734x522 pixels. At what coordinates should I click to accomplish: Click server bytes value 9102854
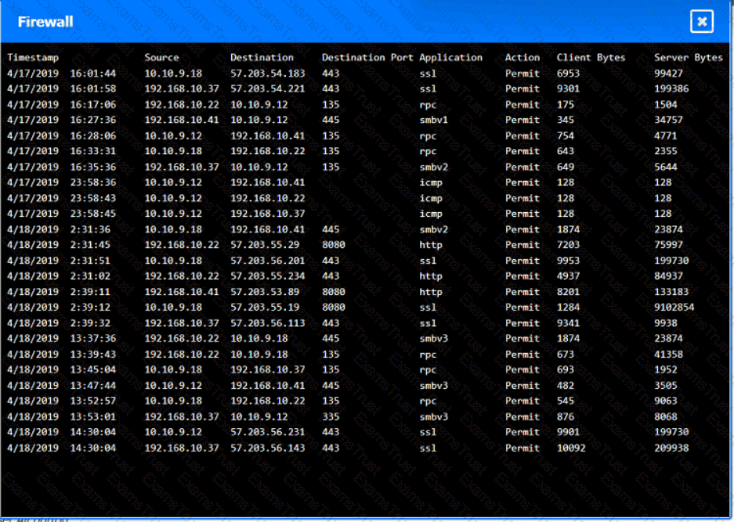674,308
